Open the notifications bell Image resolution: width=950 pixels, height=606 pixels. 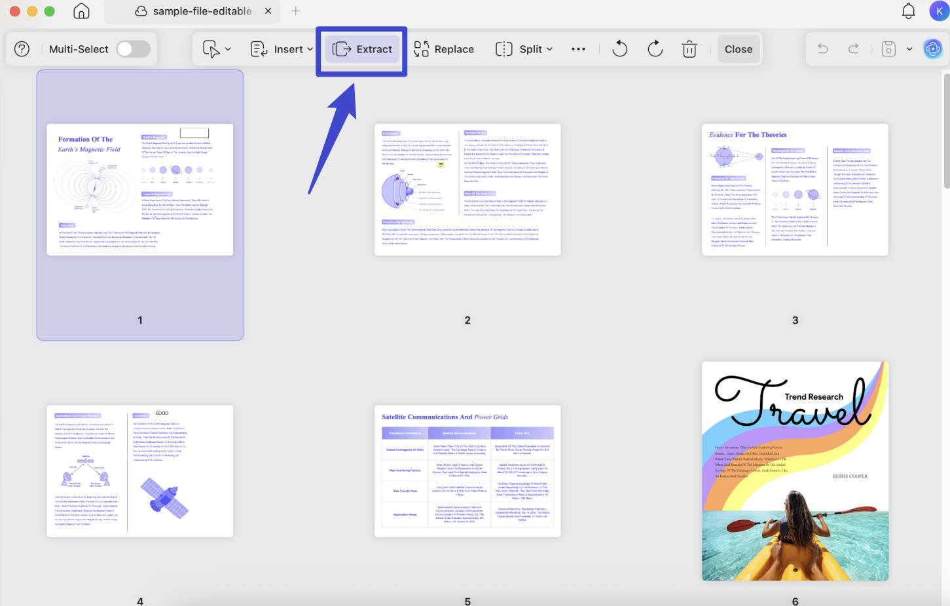909,11
